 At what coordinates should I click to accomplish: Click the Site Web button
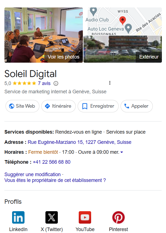pyautogui.click(x=22, y=106)
